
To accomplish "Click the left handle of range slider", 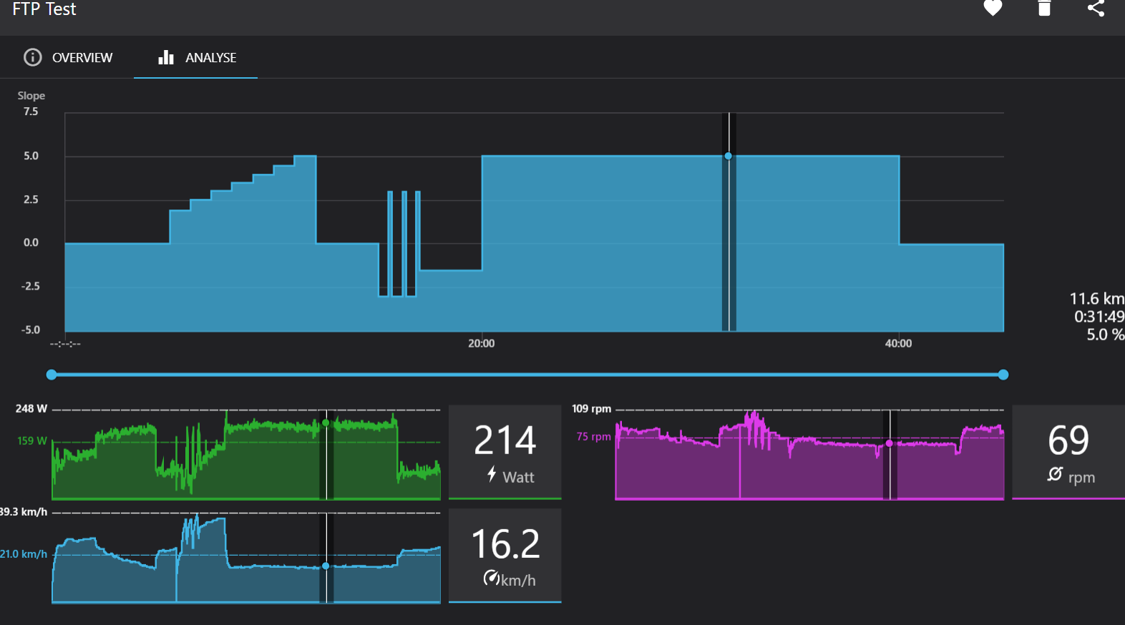I will click(52, 375).
